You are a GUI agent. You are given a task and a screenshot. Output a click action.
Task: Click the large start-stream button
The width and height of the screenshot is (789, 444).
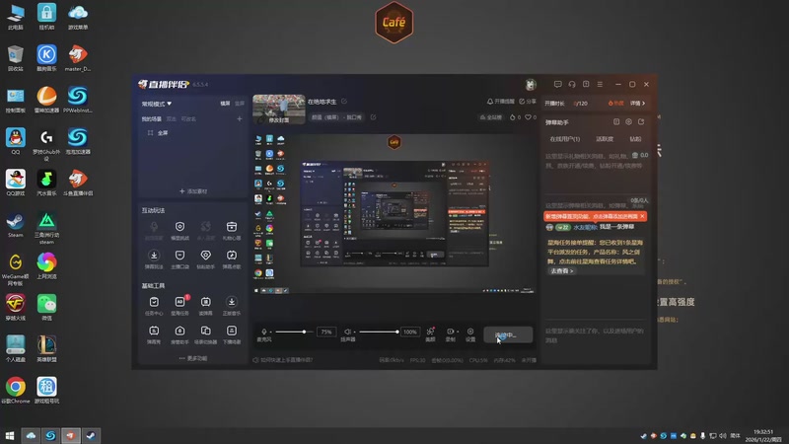pyautogui.click(x=508, y=334)
